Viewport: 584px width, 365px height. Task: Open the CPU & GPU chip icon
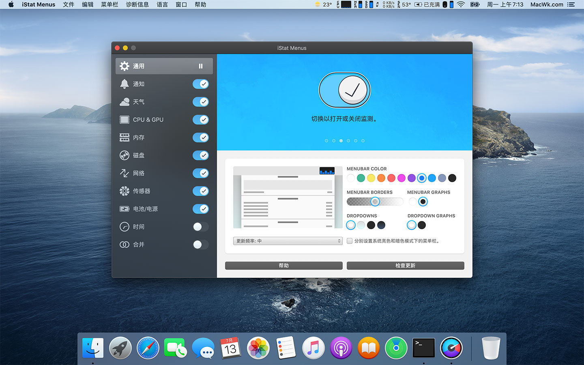point(125,120)
